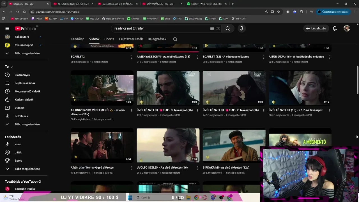Open the Lejátszási listák channel tab

(131, 39)
